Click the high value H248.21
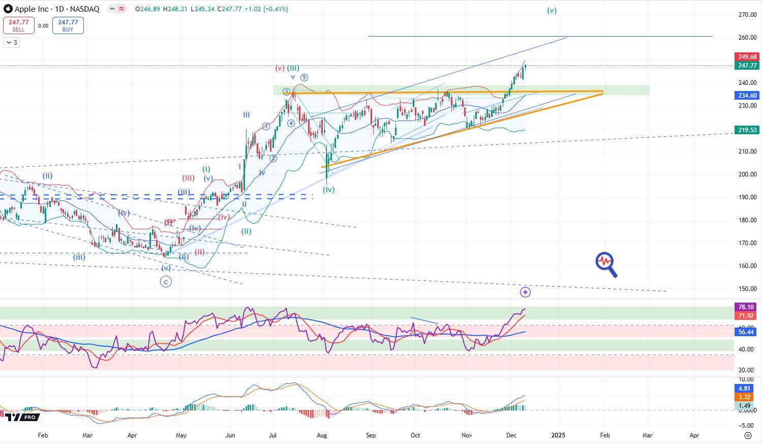 [176, 9]
